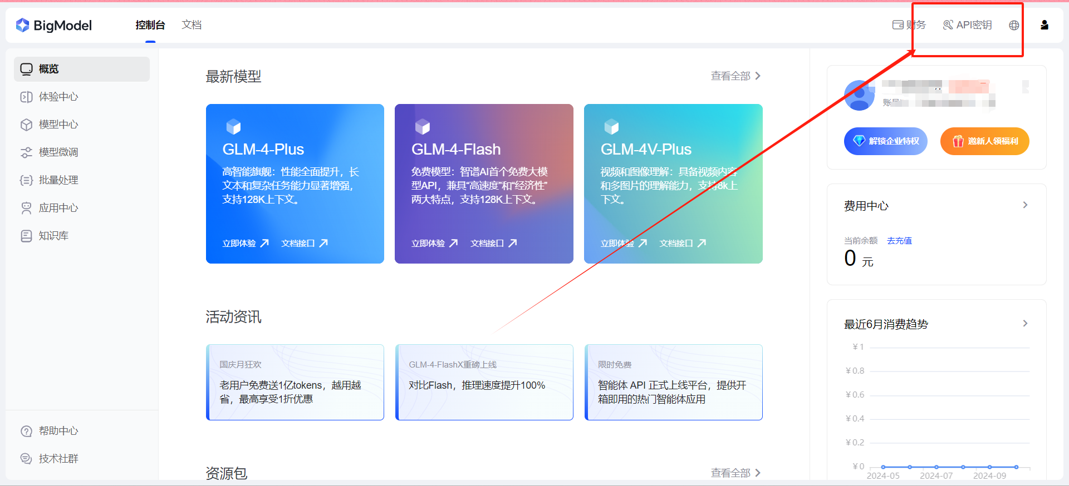Open the 控制台 tab
The width and height of the screenshot is (1069, 486).
[x=150, y=25]
